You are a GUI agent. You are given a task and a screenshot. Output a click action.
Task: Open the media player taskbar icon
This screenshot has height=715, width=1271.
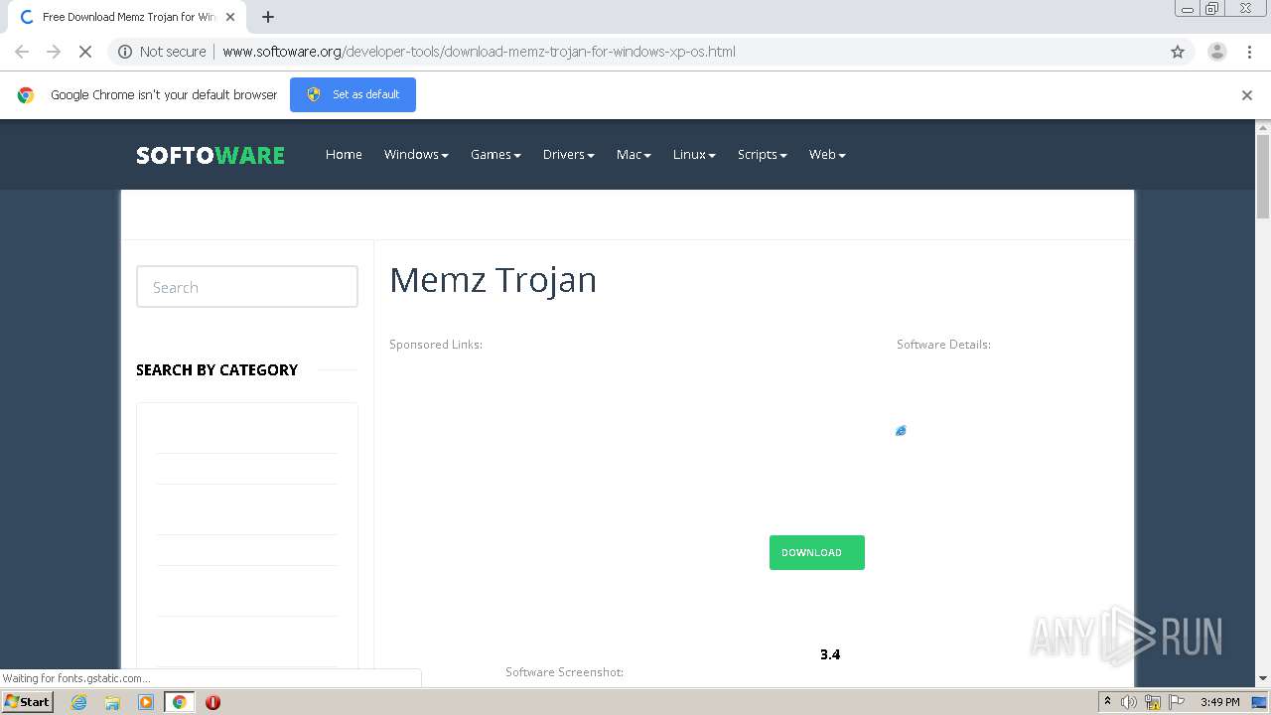click(146, 702)
